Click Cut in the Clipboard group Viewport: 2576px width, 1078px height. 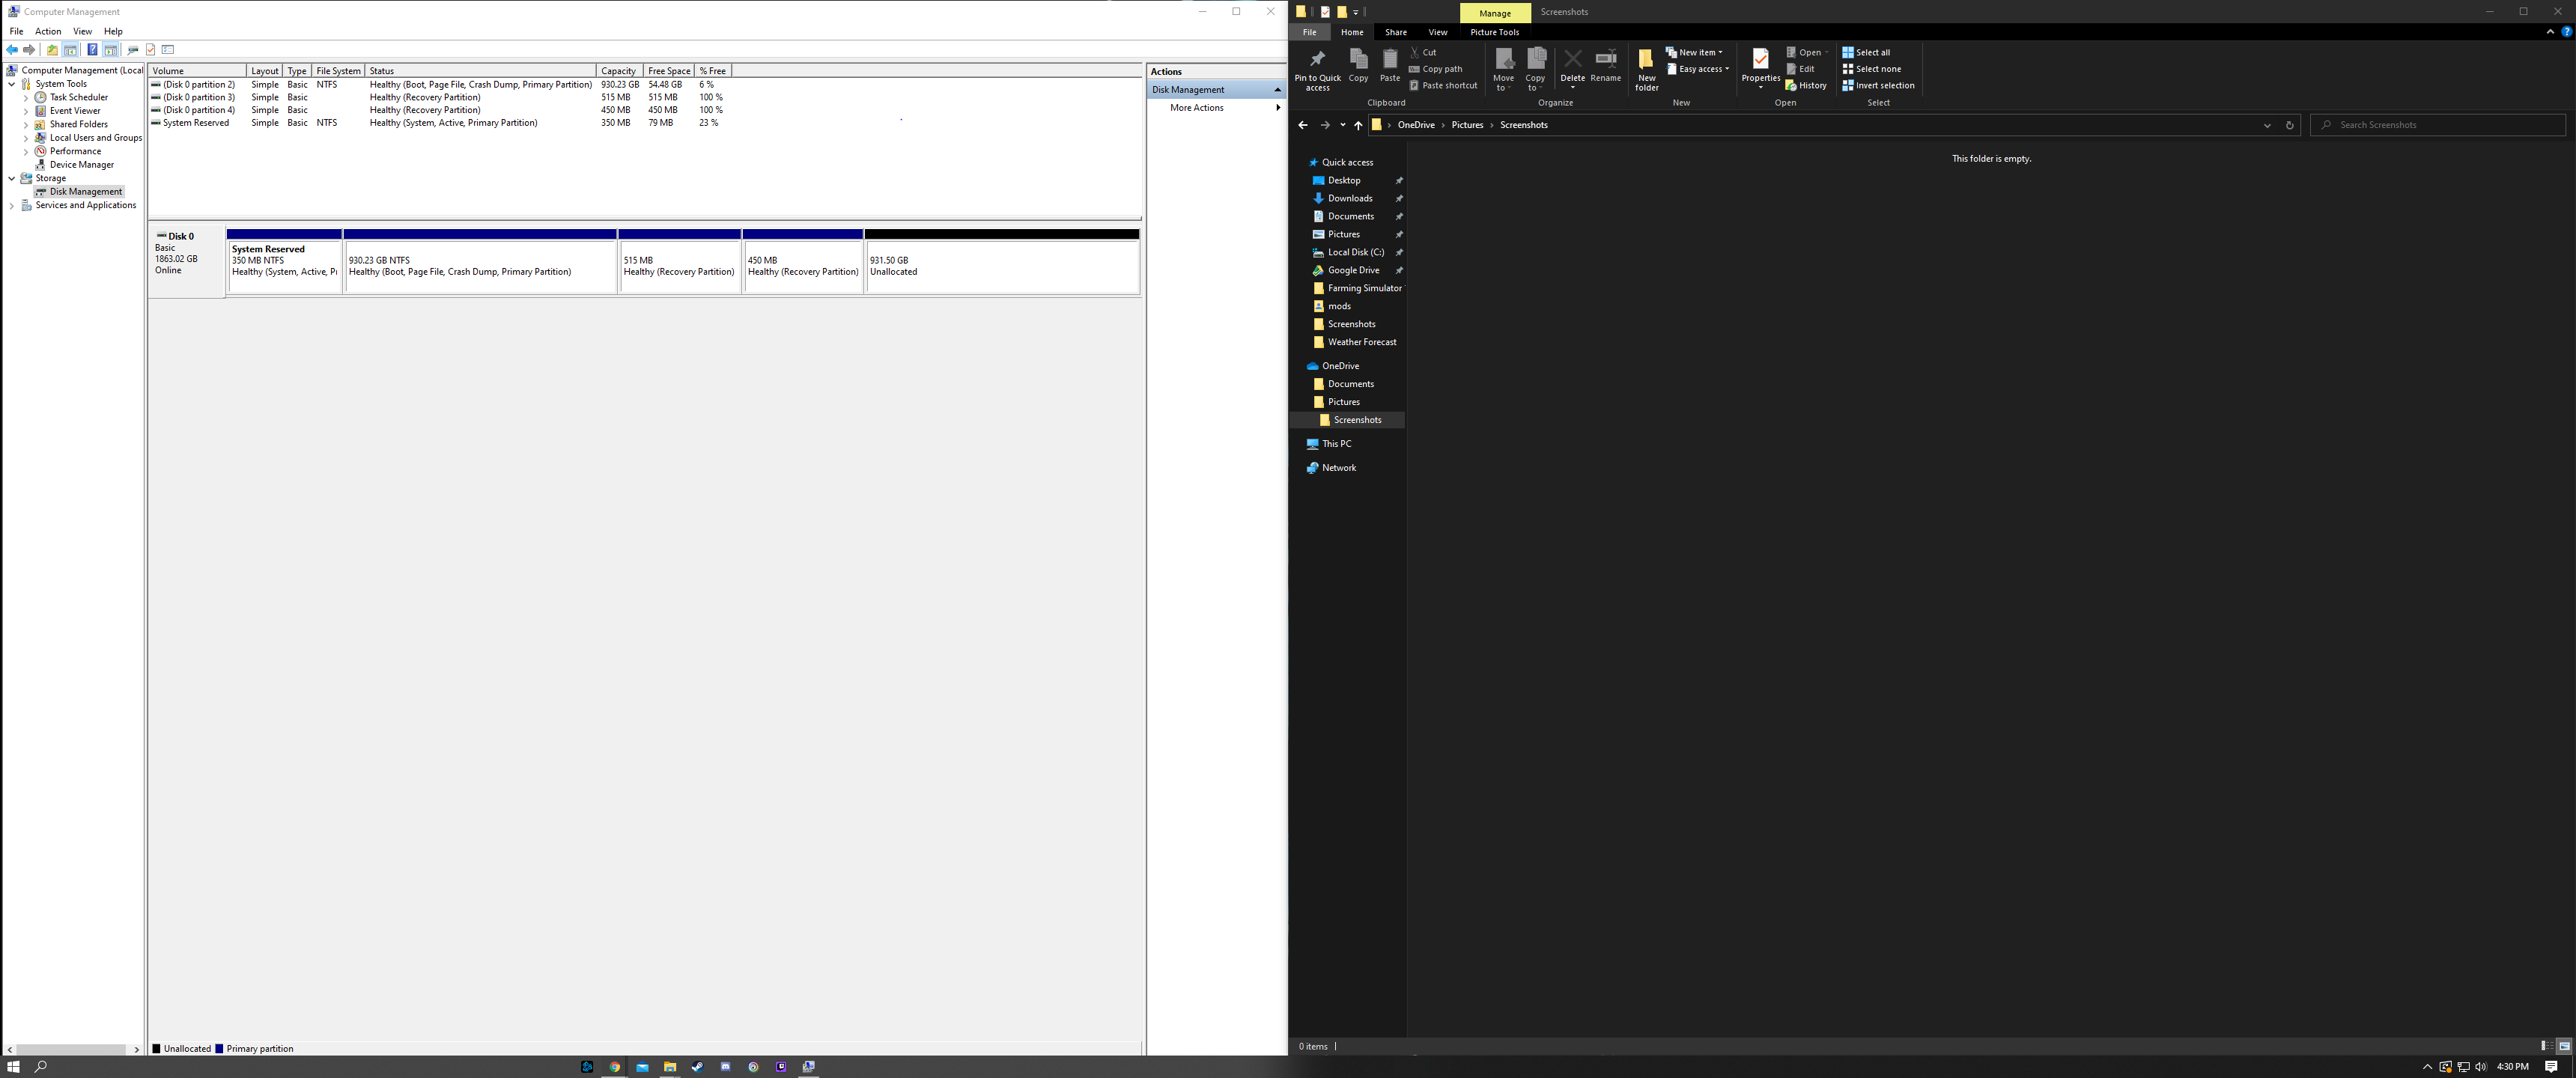coord(1422,53)
